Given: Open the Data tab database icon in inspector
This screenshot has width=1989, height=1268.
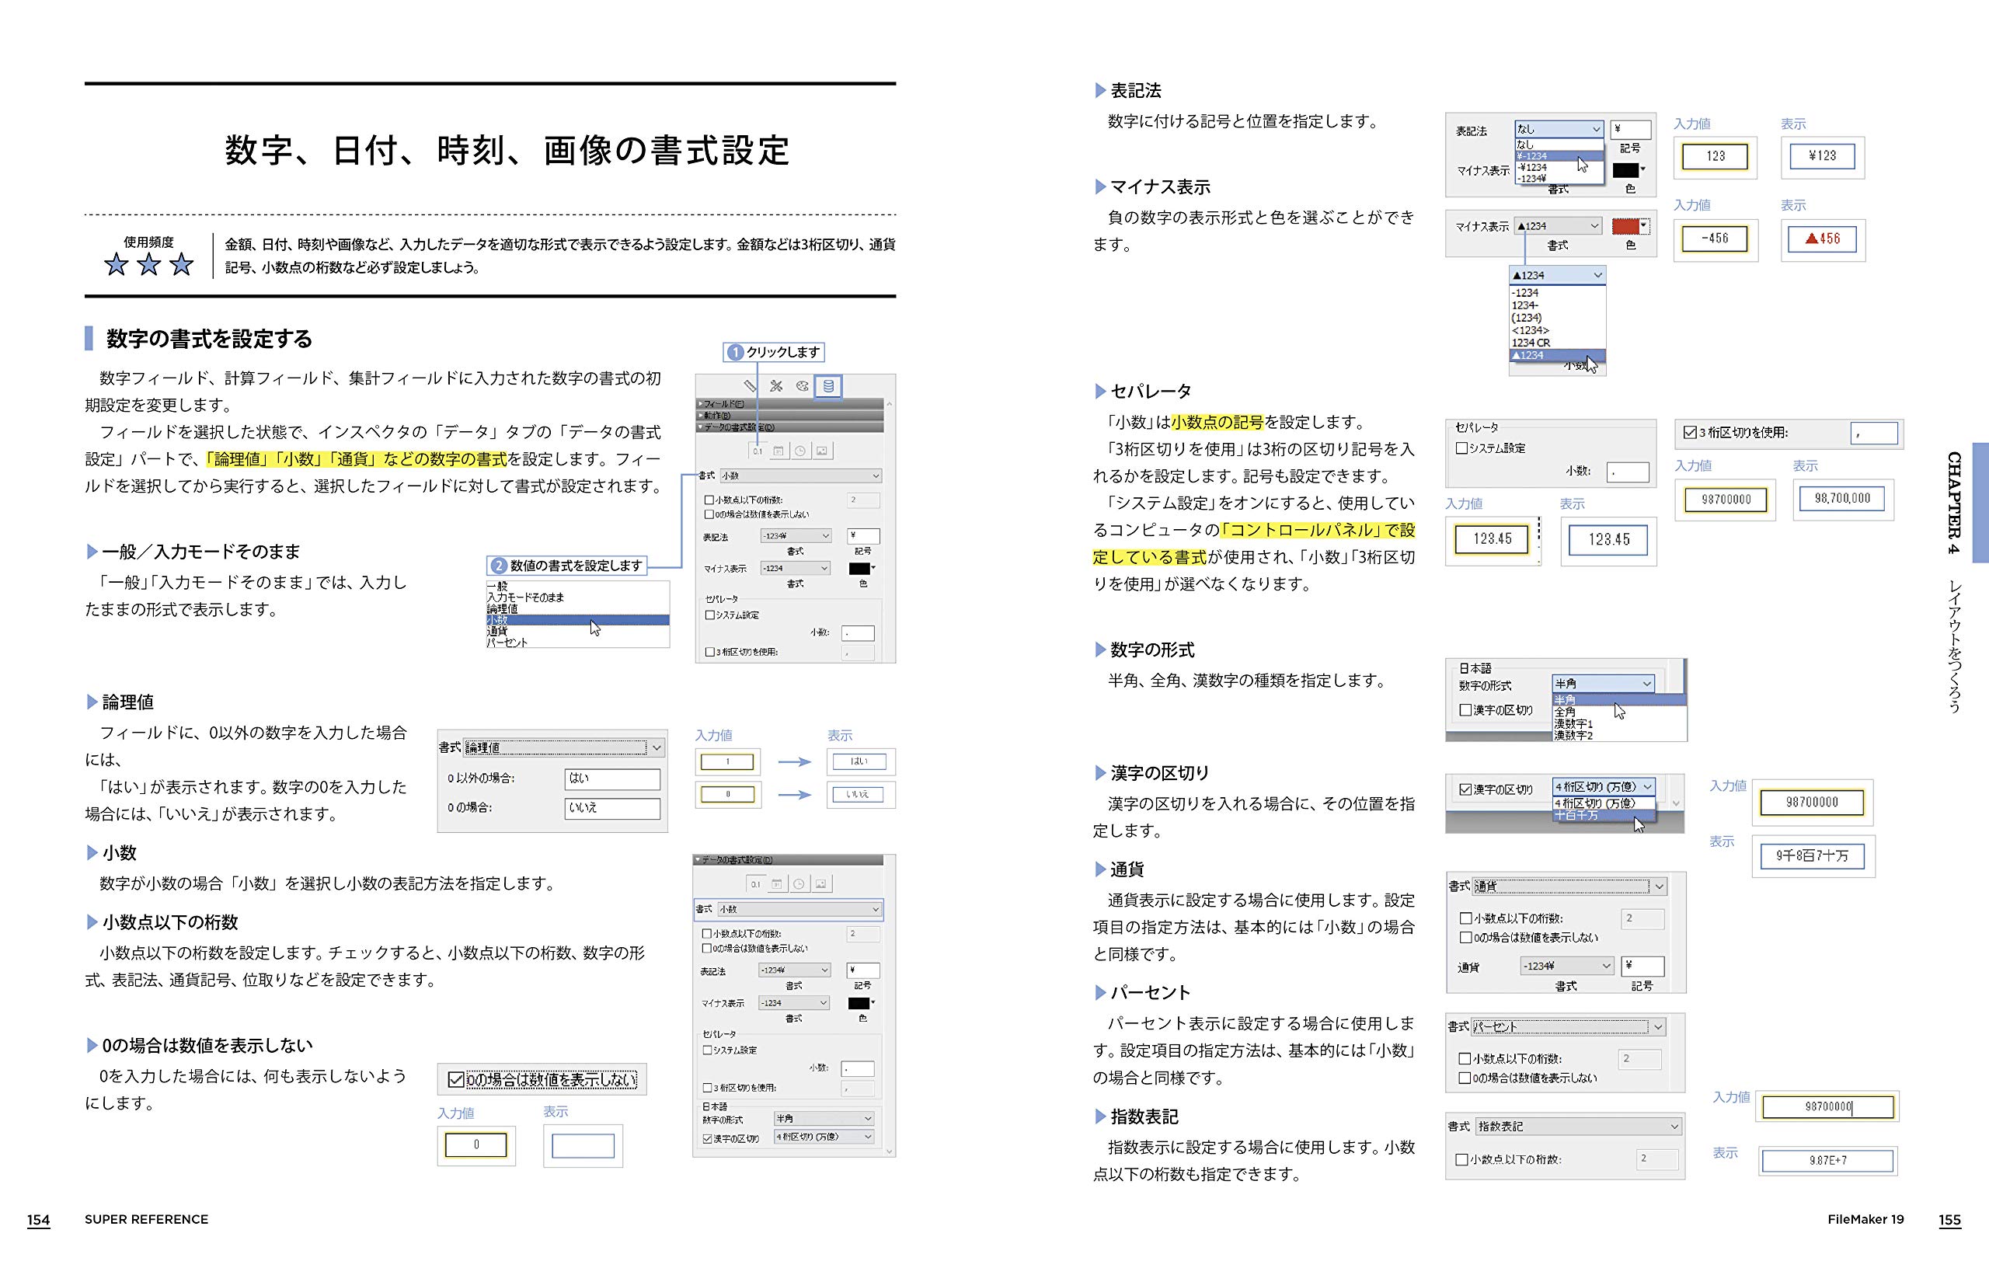Looking at the screenshot, I should (x=827, y=386).
